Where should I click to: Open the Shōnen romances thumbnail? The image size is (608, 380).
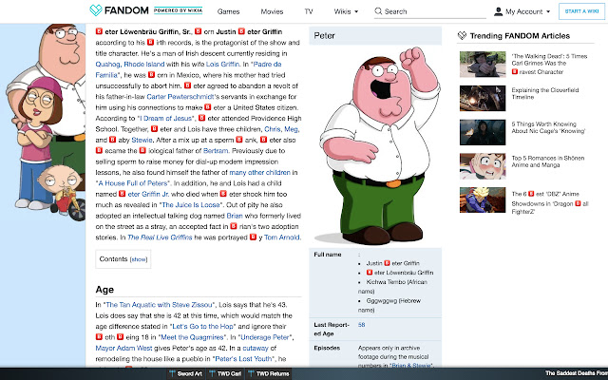coord(483,166)
